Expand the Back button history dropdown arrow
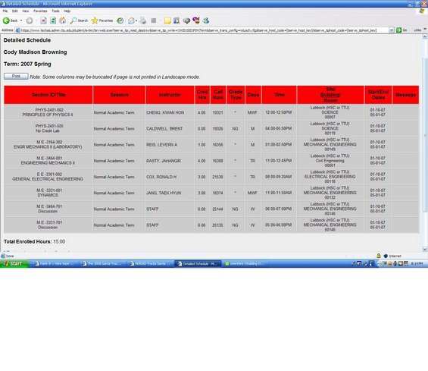Viewport: 428px width, 371px height. point(21,20)
